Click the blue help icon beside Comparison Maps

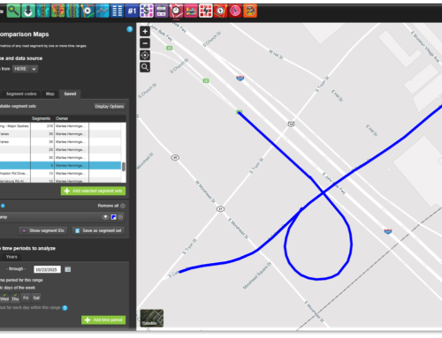click(x=130, y=29)
